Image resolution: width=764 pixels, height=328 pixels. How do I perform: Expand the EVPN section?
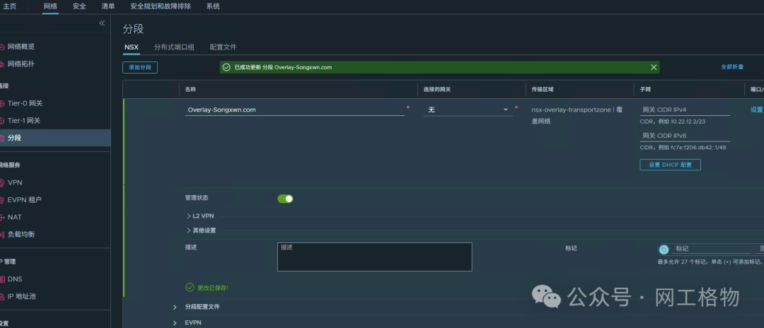tap(187, 322)
